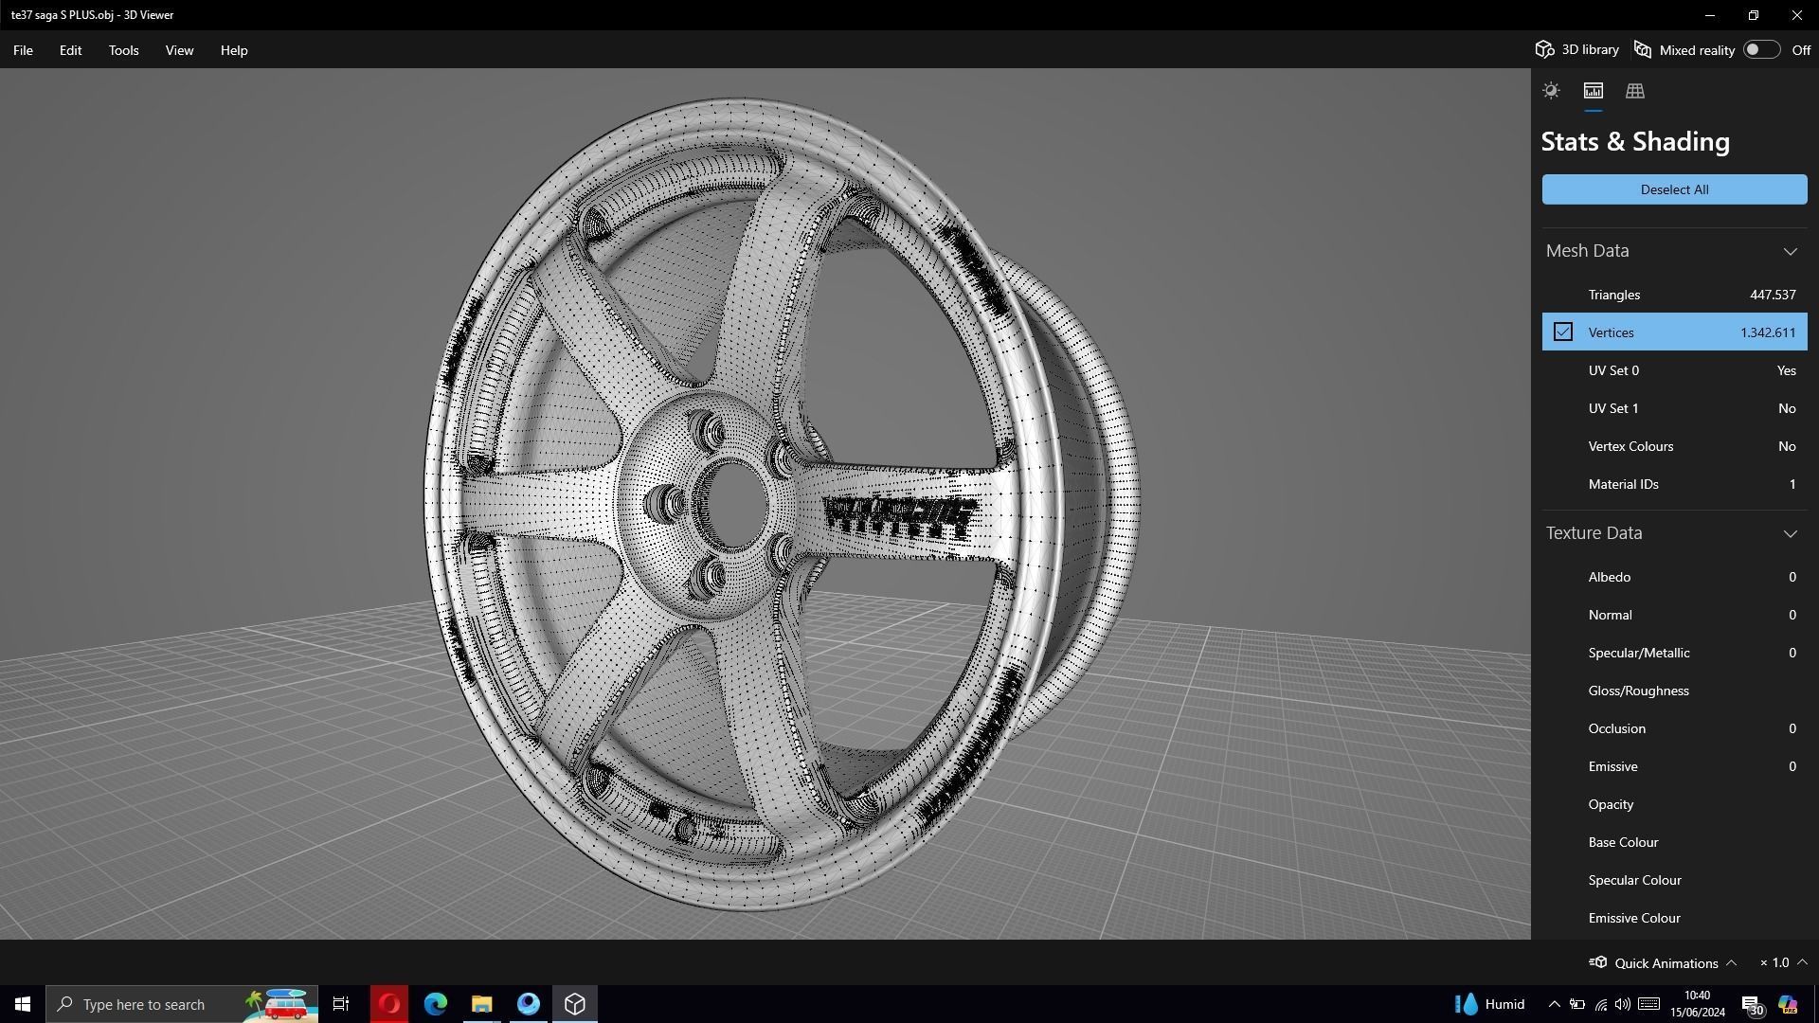Show hidden system tray icons
The width and height of the screenshot is (1819, 1023).
pos(1554,1004)
